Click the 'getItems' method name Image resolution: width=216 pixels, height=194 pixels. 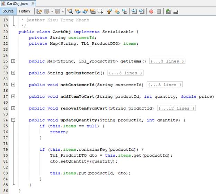tap(131, 61)
